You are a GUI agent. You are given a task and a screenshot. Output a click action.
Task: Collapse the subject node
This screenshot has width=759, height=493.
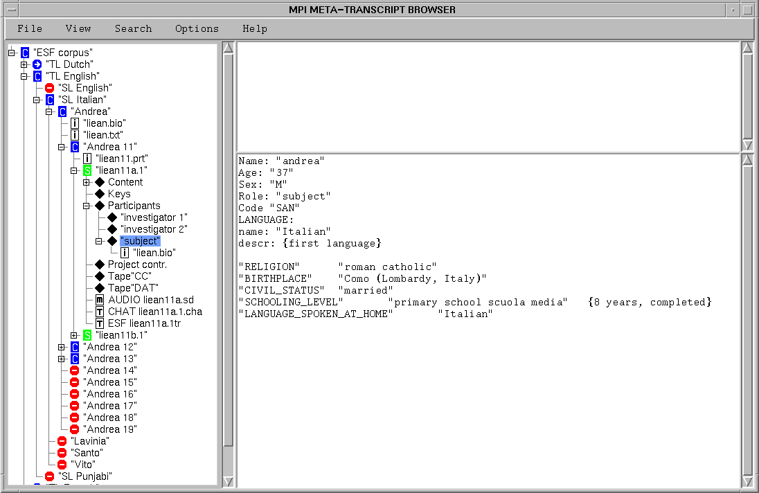tap(99, 241)
